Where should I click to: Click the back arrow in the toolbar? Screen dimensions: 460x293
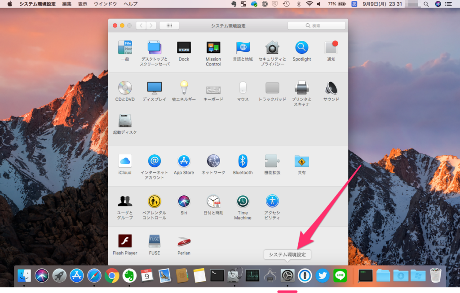pos(141,26)
